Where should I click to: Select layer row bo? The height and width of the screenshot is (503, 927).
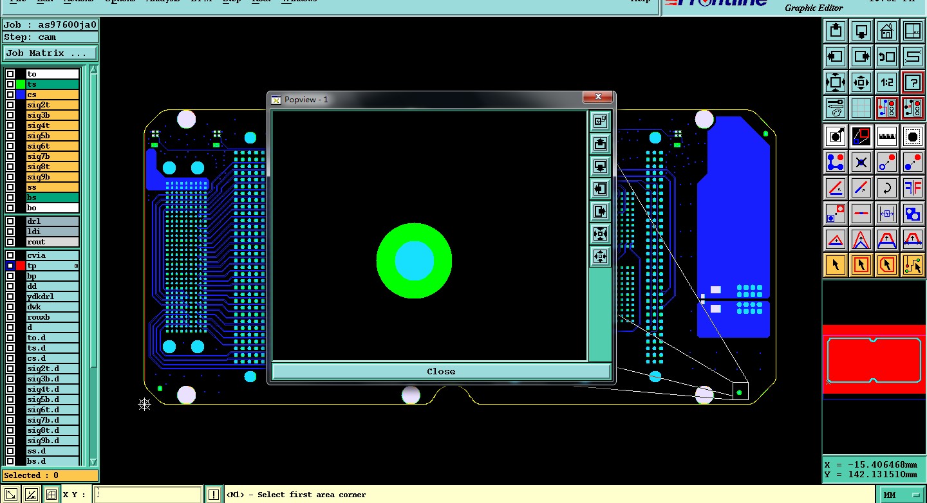[x=52, y=208]
